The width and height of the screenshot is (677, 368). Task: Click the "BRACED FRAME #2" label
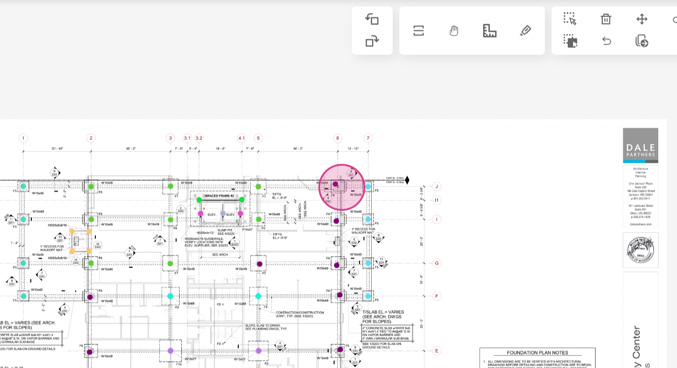pos(219,196)
